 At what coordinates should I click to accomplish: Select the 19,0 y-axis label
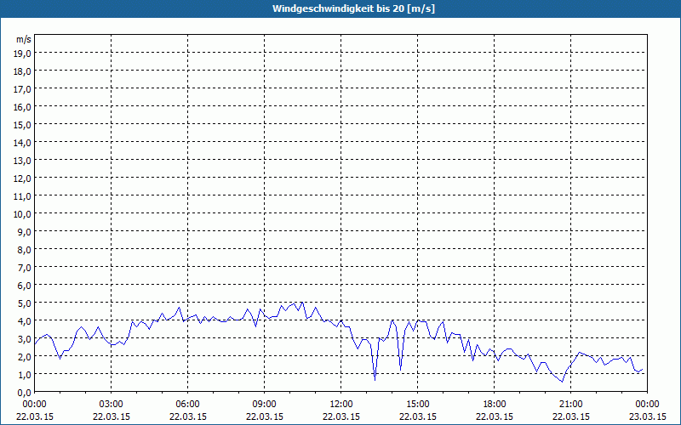tap(22, 54)
